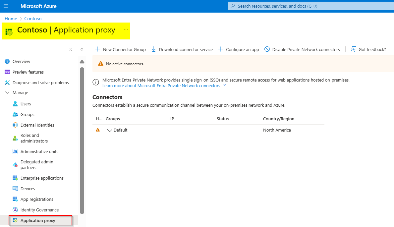394x227 pixels.
Task: Focus the Search resources, services, and docs box
Action: tap(311, 6)
